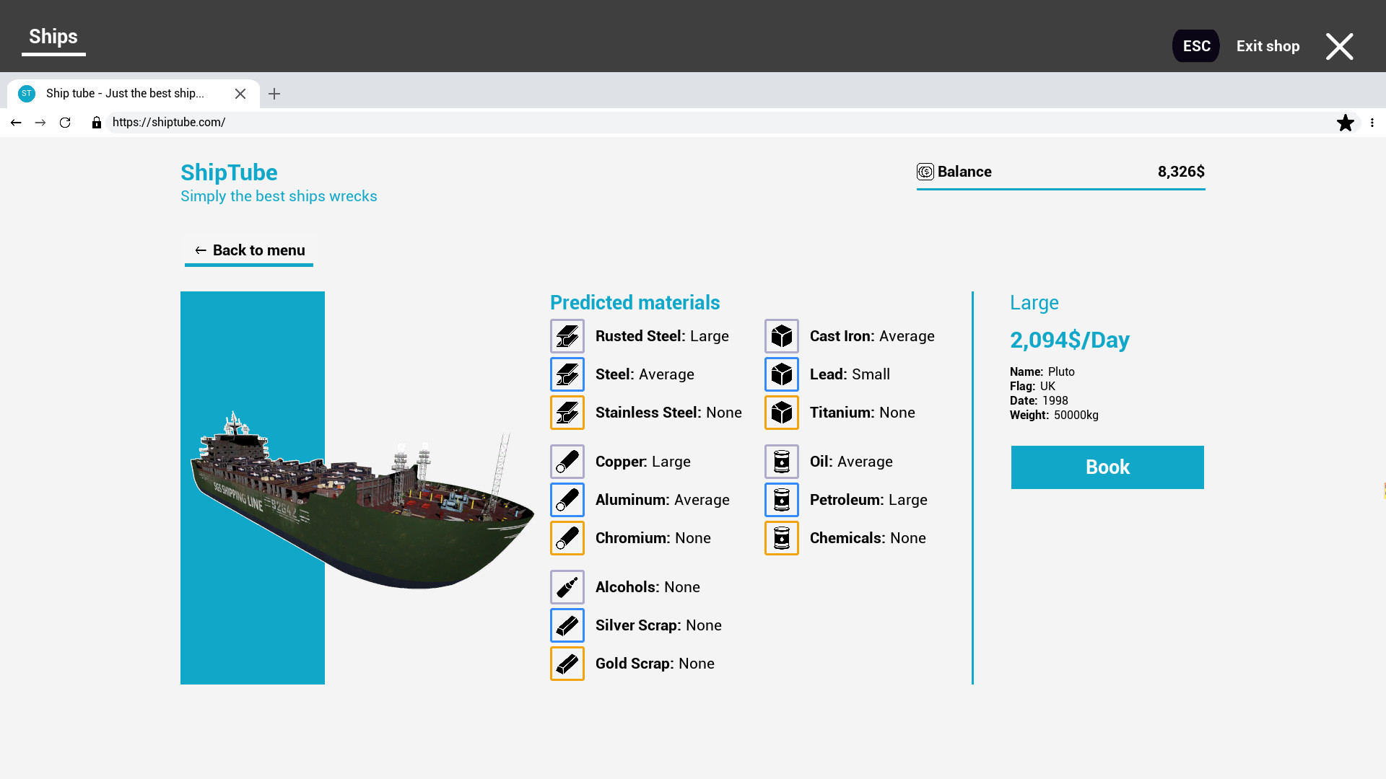Viewport: 1386px width, 779px height.
Task: Expand browser tab options menu
Action: (x=1373, y=122)
